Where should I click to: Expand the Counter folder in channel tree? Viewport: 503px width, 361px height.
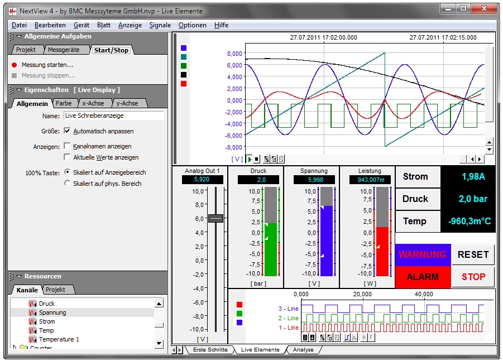[x=15, y=348]
